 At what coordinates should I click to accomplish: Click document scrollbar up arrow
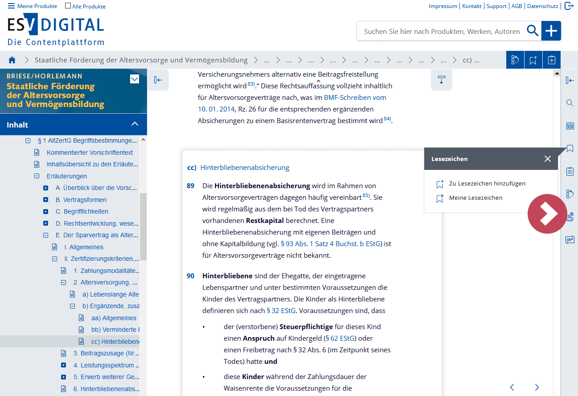click(x=557, y=73)
